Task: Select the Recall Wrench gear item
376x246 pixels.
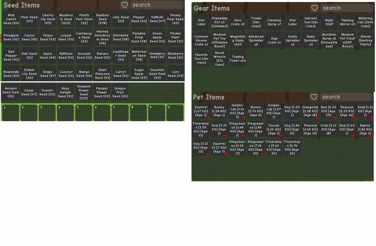Action: point(220,59)
